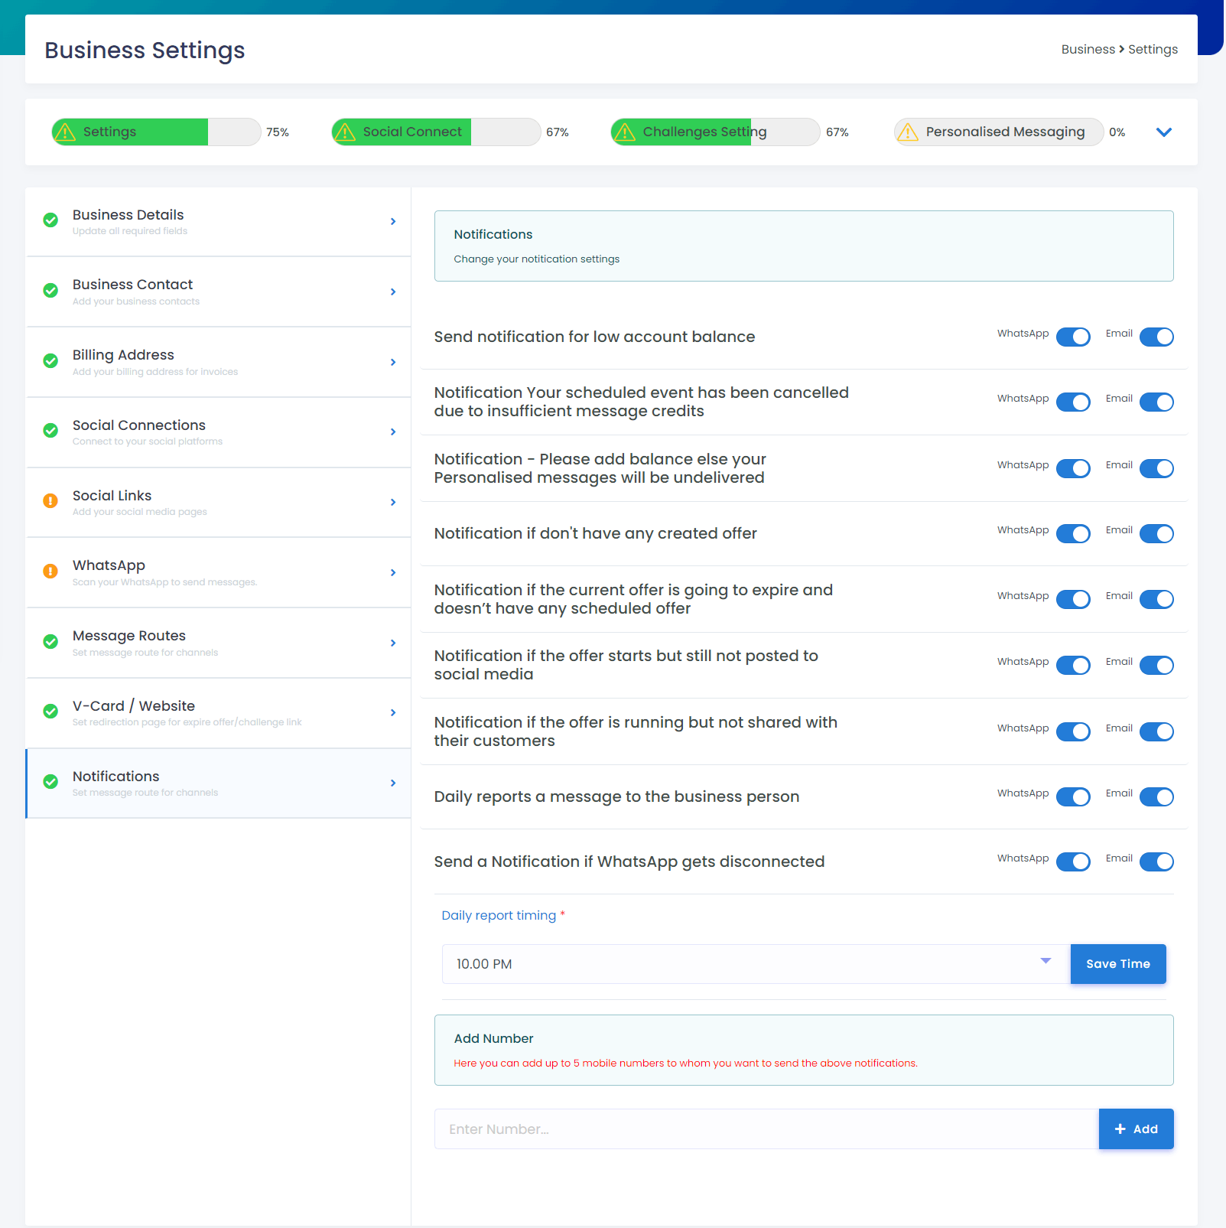The height and width of the screenshot is (1228, 1226).
Task: Click the Settings 75% progress bar
Action: point(156,132)
